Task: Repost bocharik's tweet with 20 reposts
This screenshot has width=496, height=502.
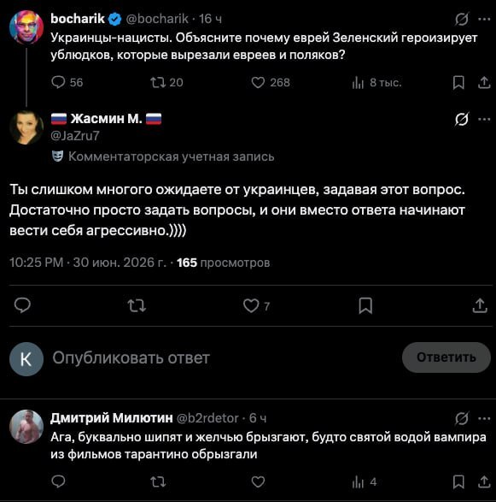Action: pyautogui.click(x=166, y=82)
